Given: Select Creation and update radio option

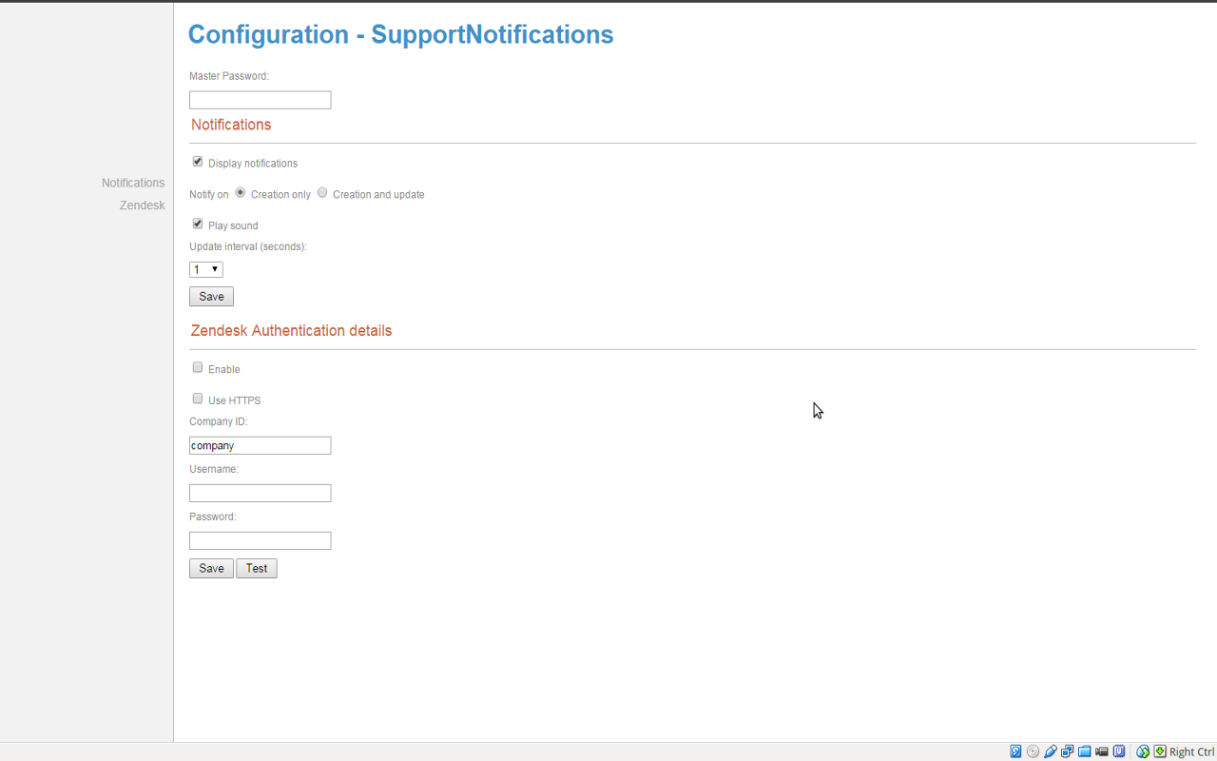Looking at the screenshot, I should (322, 192).
